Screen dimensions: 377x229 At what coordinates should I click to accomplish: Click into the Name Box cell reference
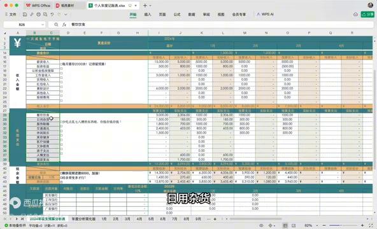(22, 24)
